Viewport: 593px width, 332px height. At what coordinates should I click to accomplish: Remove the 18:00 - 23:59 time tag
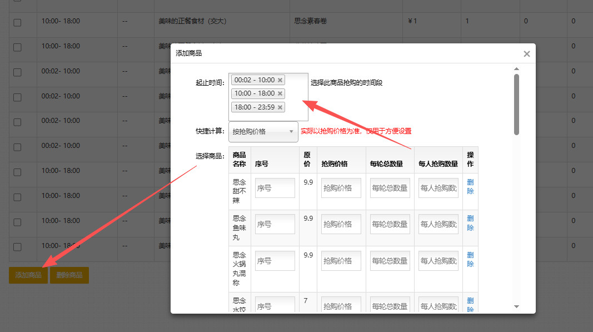(280, 107)
